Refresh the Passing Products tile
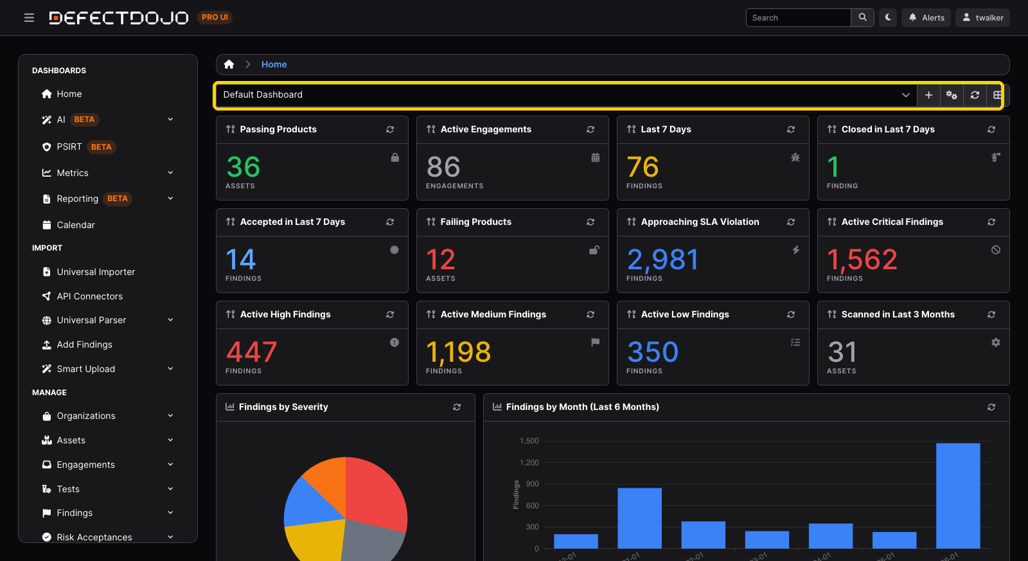Viewport: 1028px width, 561px height. [390, 129]
